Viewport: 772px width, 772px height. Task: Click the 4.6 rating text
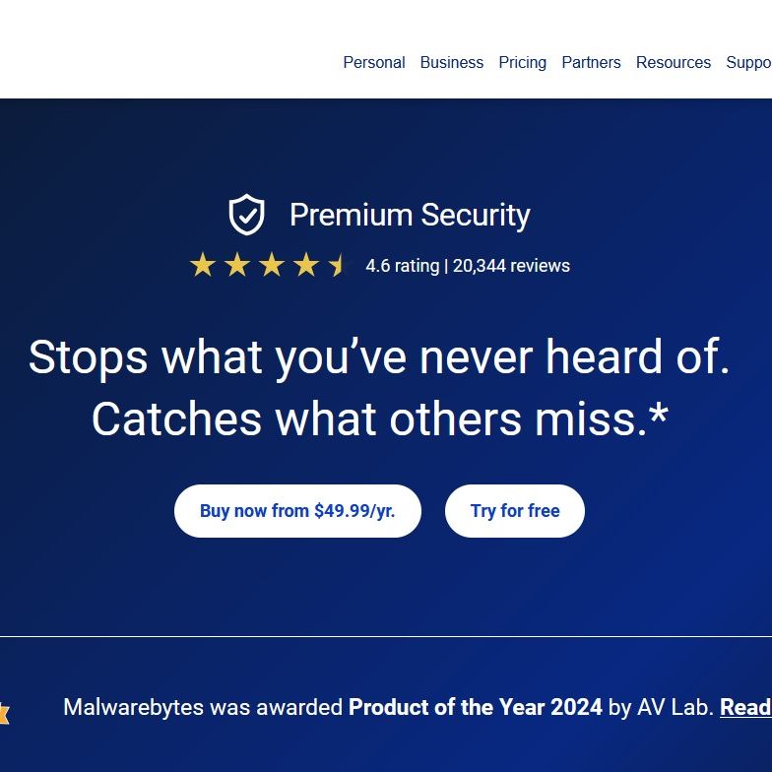[402, 266]
